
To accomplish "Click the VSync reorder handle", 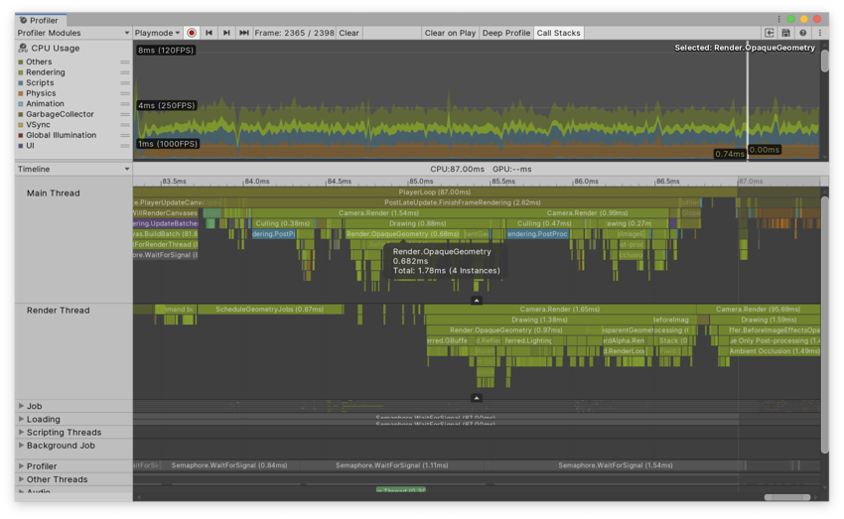I will coord(125,125).
